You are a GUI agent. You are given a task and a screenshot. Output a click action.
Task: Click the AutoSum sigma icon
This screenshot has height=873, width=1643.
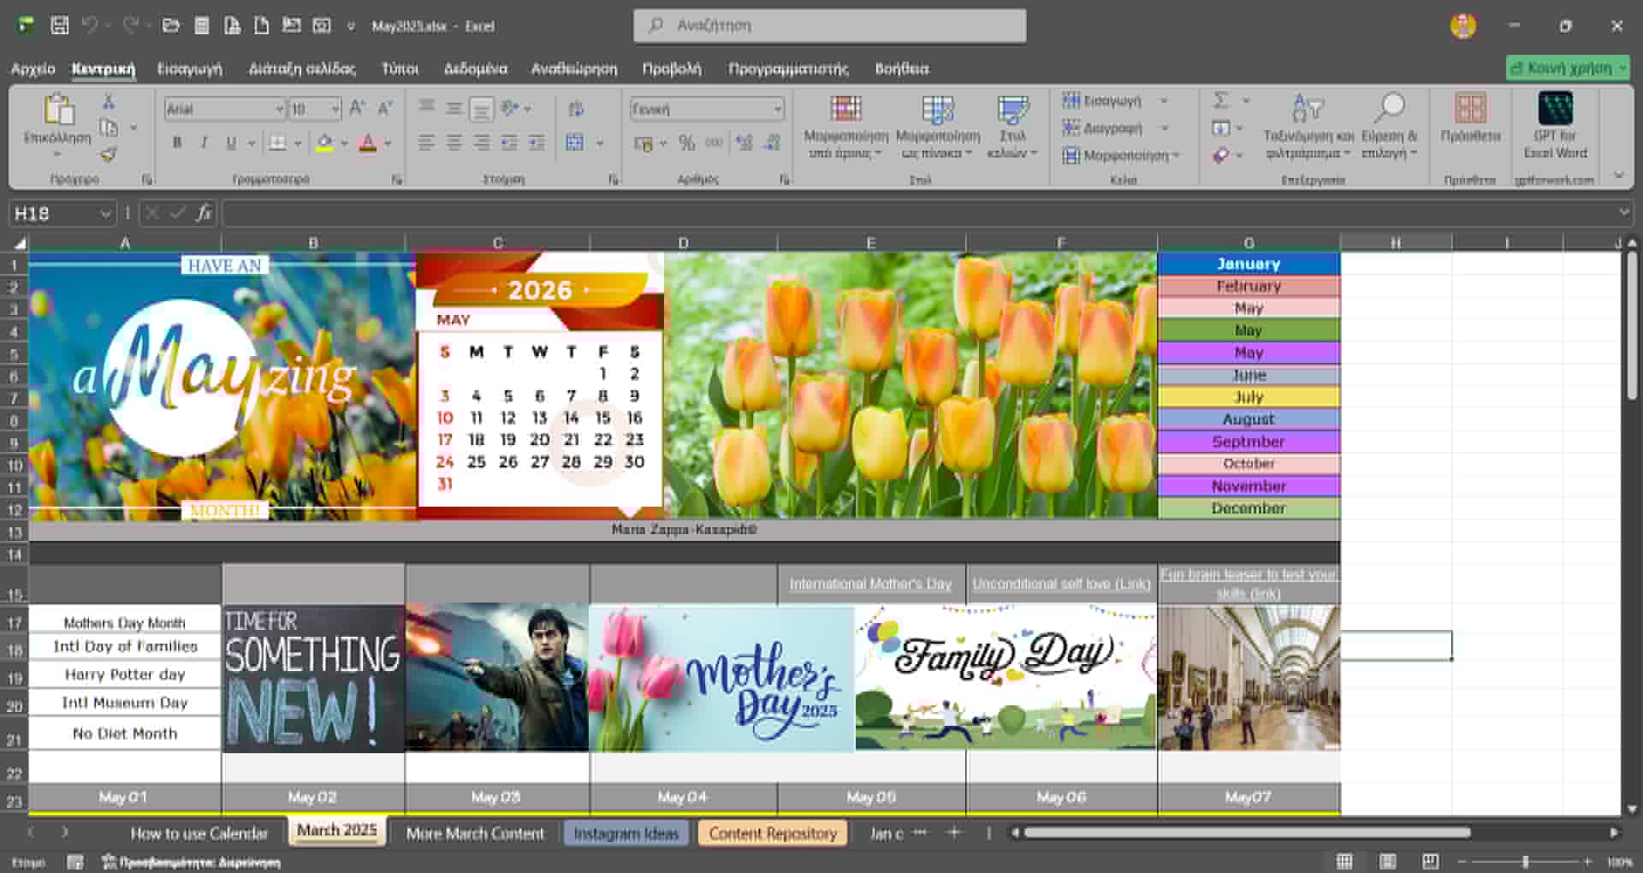1221,101
